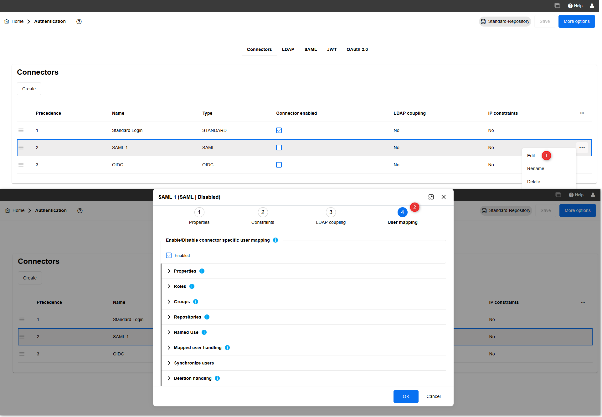The width and height of the screenshot is (602, 417).
Task: Expand the Deletion handling section
Action: click(x=169, y=378)
